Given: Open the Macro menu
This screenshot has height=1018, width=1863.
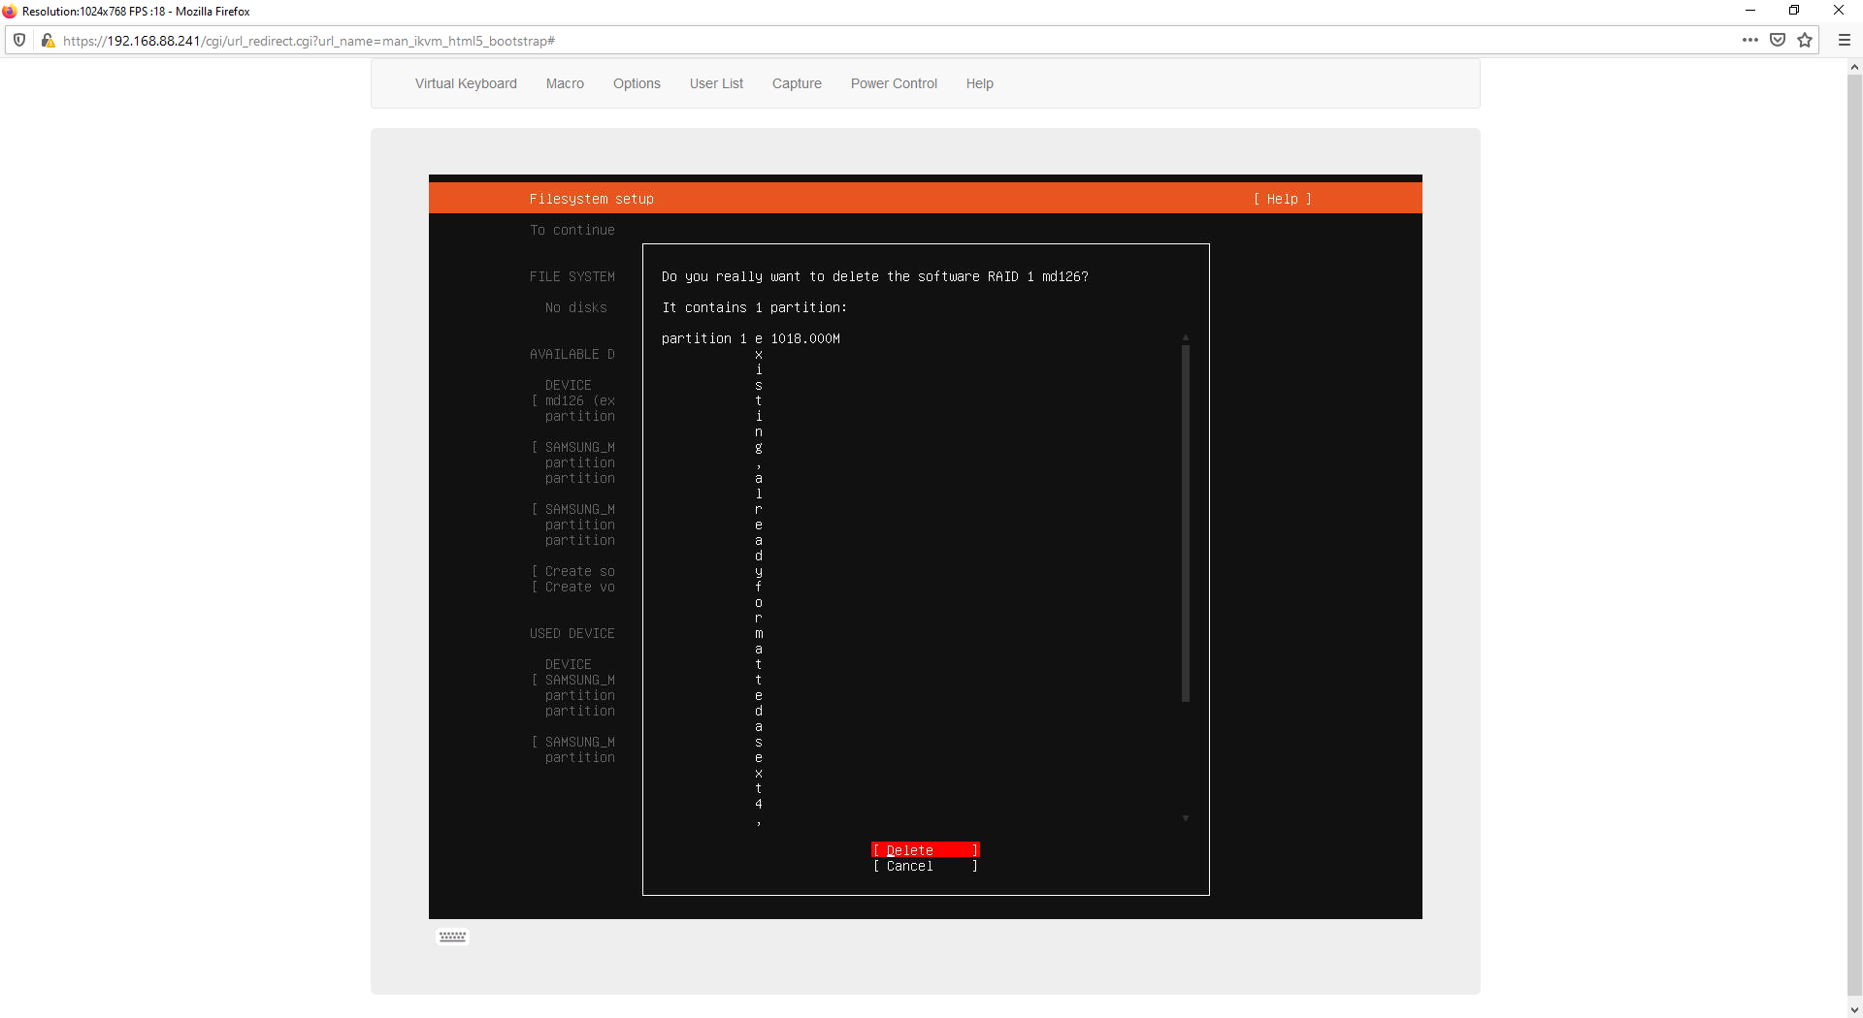Looking at the screenshot, I should pos(565,83).
